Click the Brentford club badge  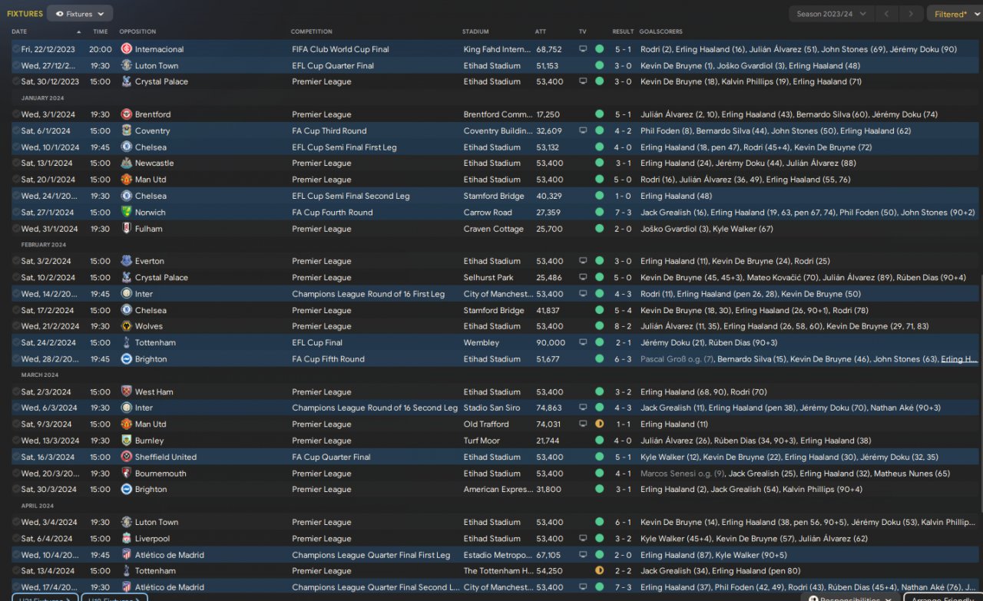[x=127, y=114]
